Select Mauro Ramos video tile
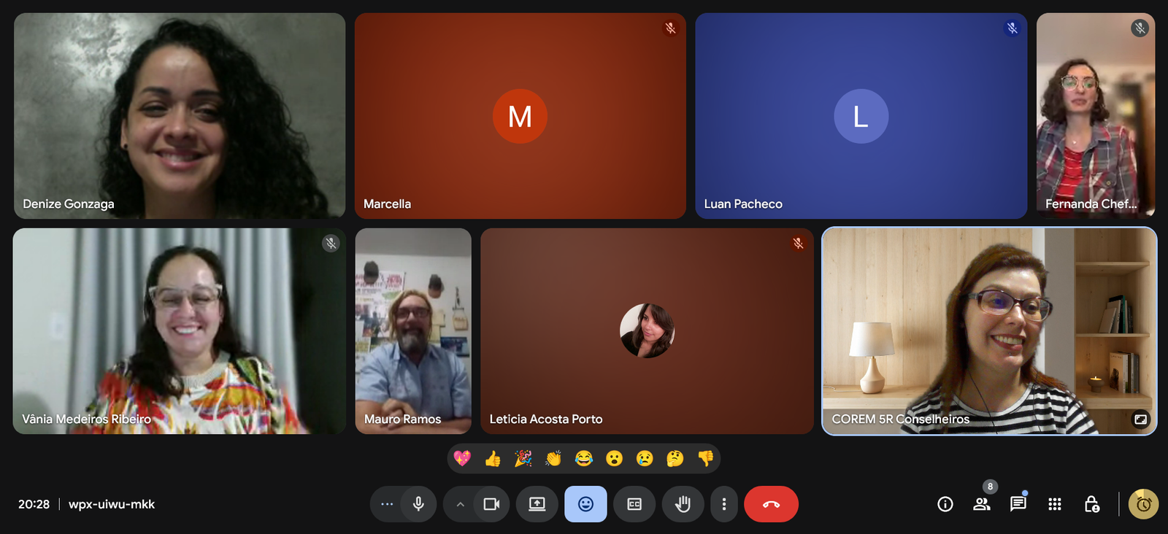This screenshot has width=1168, height=534. 413,330
